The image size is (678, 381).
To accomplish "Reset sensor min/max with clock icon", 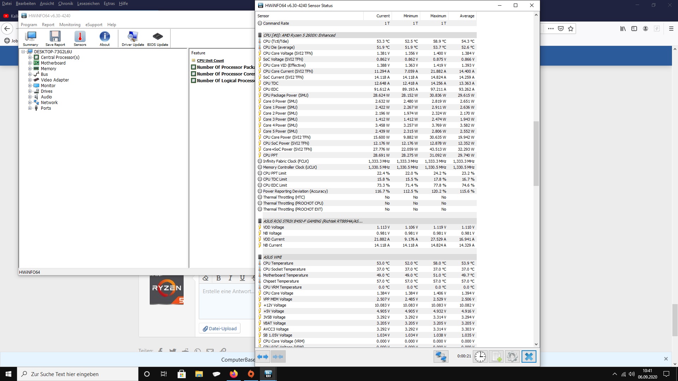I will coord(480,357).
